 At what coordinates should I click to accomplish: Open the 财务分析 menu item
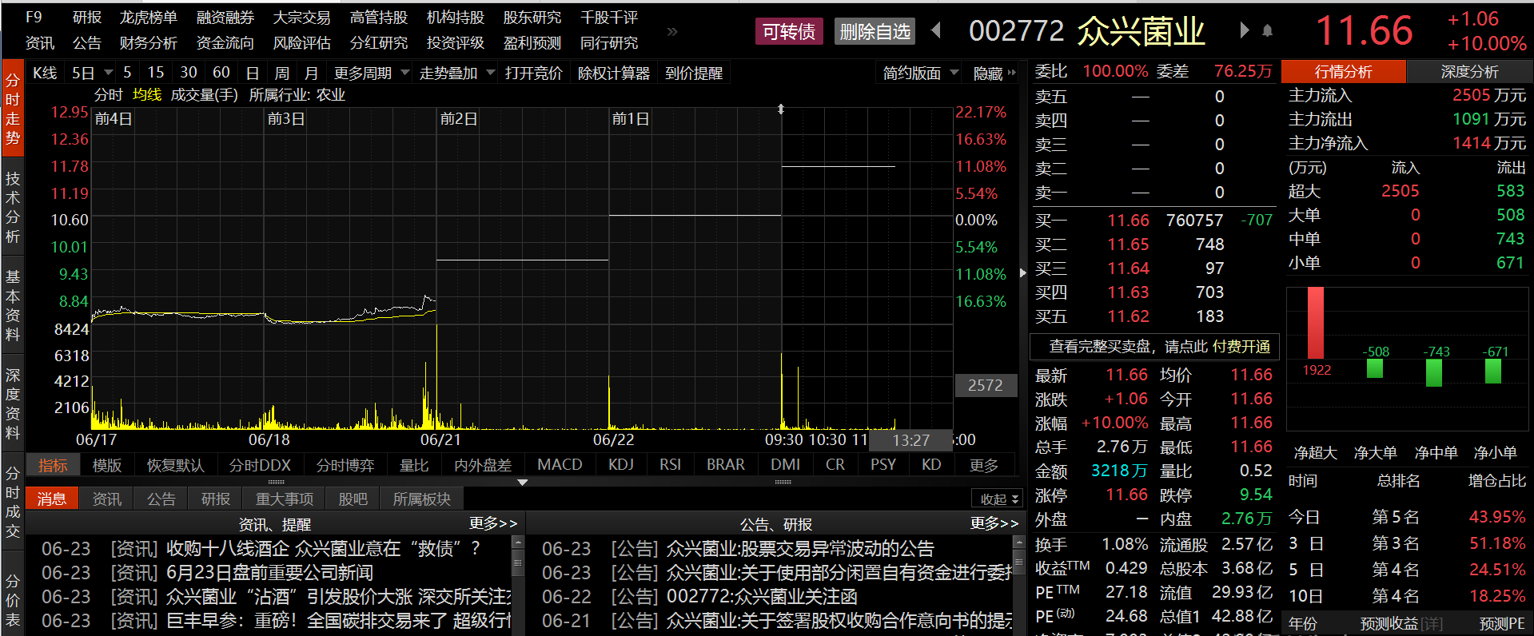149,43
